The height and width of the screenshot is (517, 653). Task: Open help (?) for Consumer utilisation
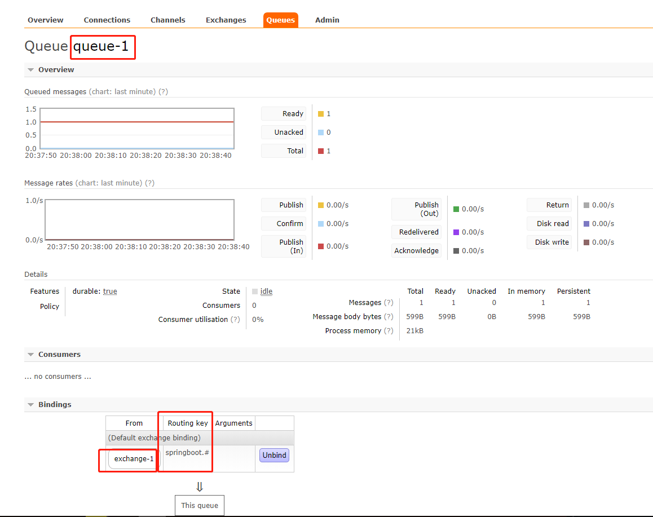(x=235, y=319)
